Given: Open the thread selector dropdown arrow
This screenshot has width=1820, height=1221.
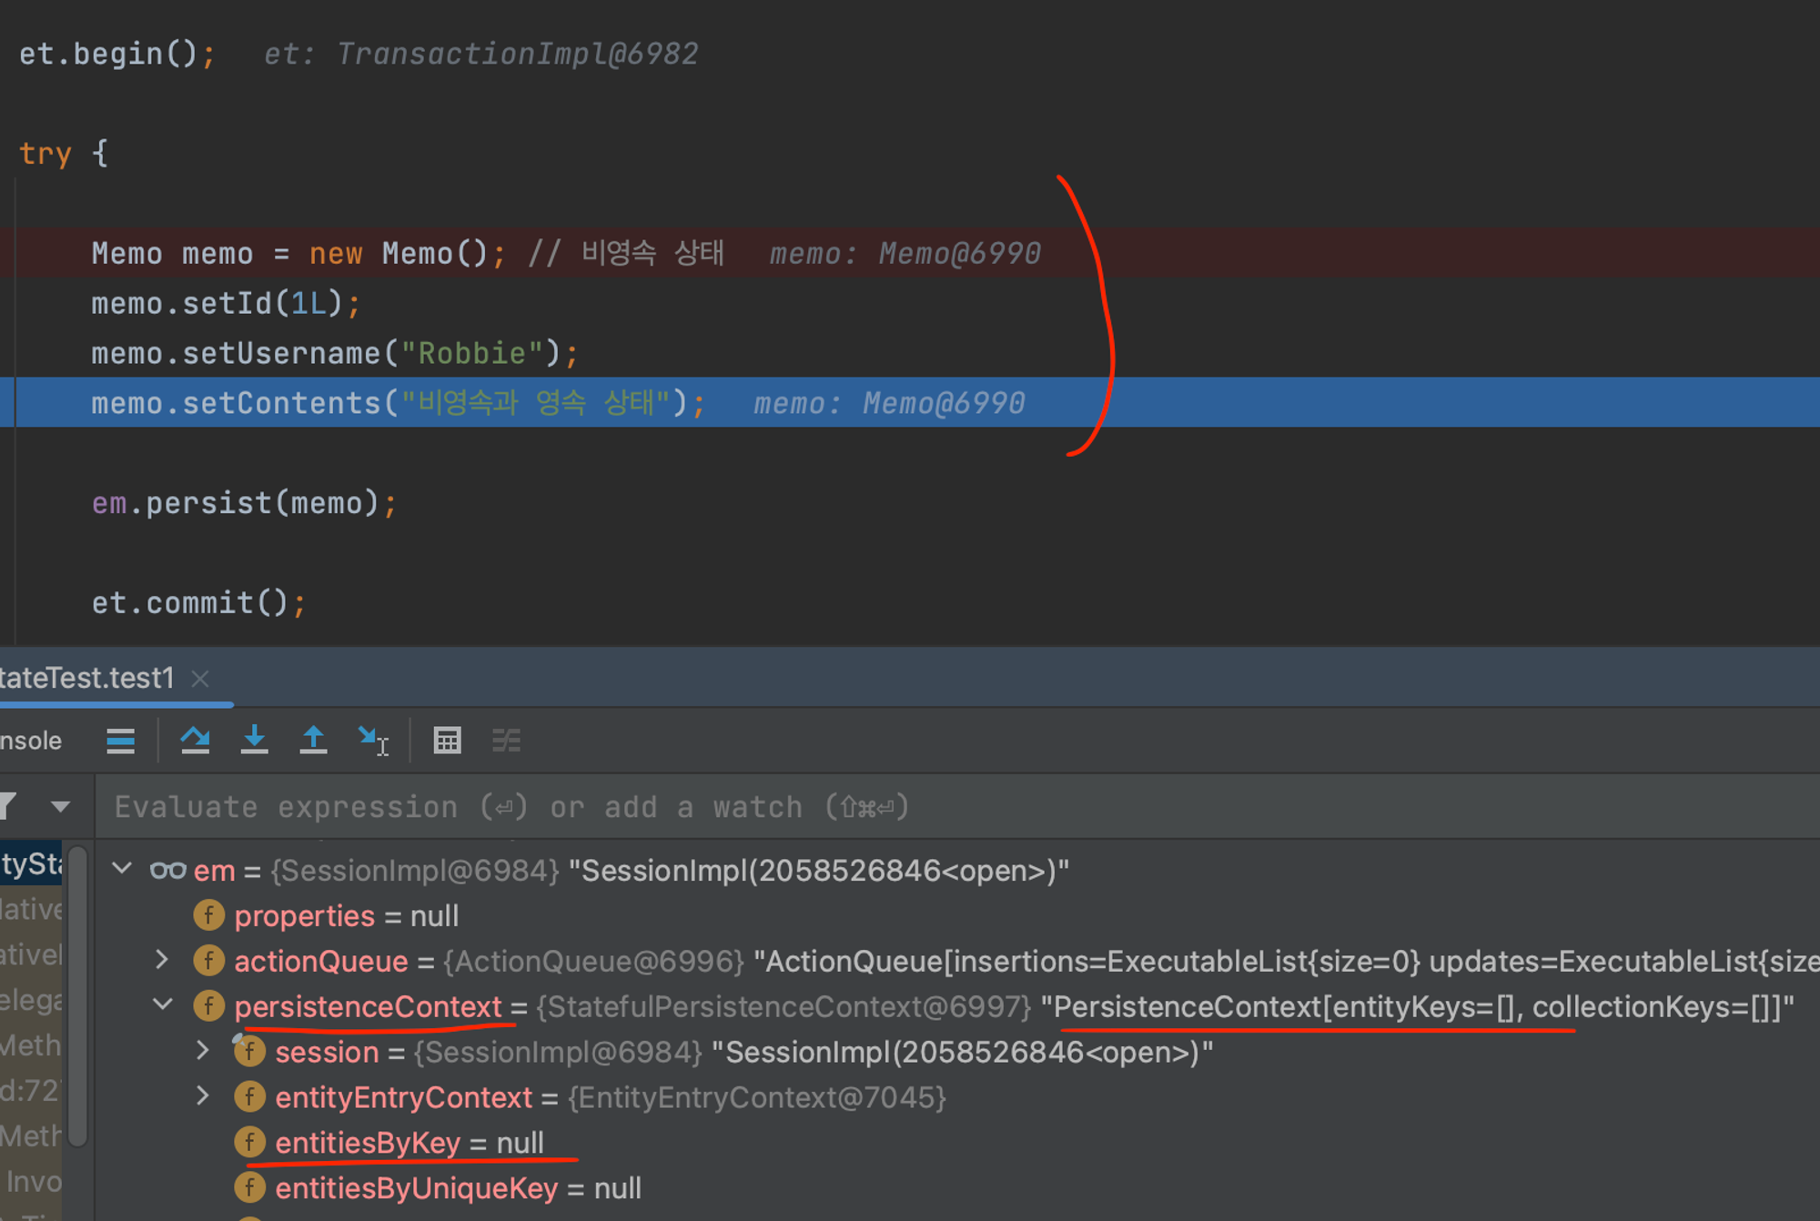Looking at the screenshot, I should pos(60,806).
